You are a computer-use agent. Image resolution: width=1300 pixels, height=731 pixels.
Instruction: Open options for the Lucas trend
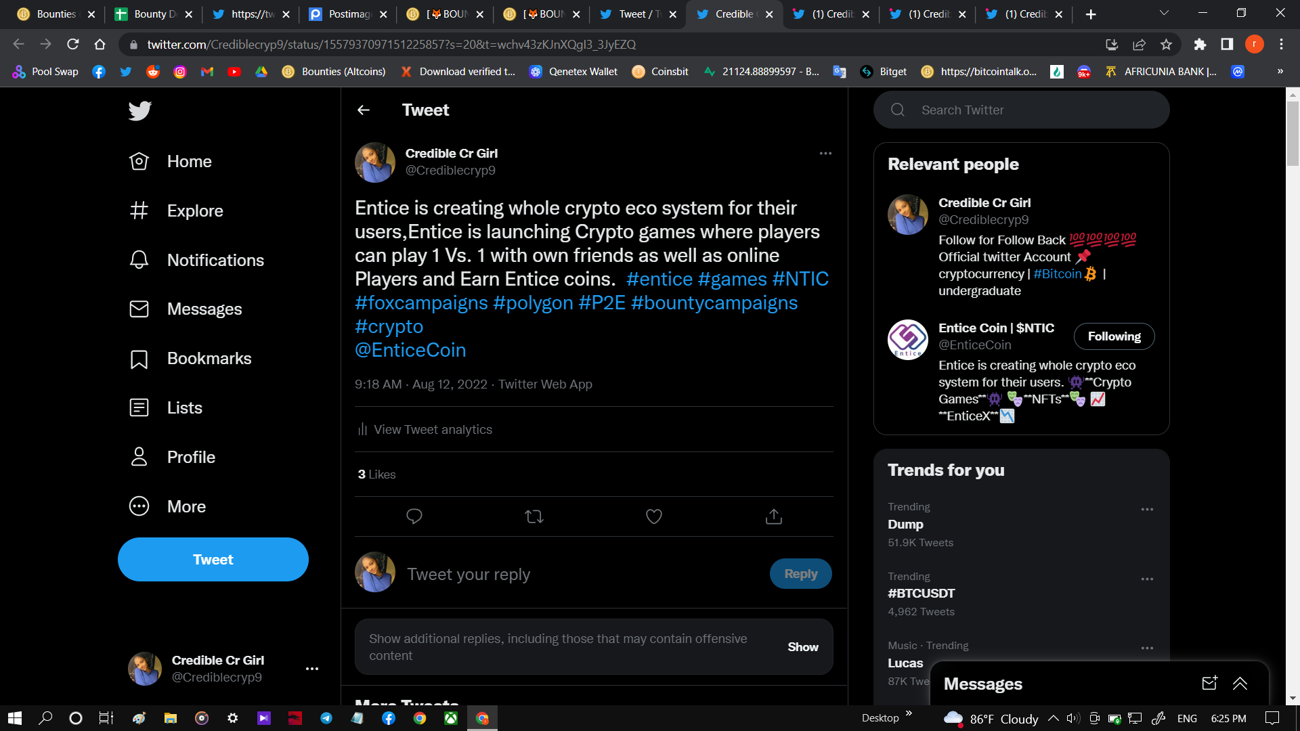1147,648
